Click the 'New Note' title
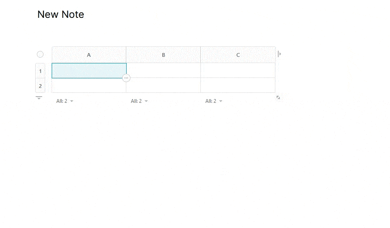The width and height of the screenshot is (390, 228). pos(61,15)
